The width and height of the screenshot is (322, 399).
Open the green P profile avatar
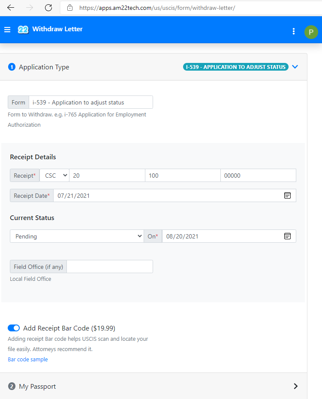click(311, 32)
